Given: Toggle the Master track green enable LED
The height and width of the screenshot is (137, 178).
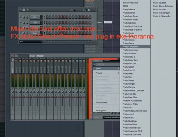Looking at the screenshot, I should coord(13,89).
